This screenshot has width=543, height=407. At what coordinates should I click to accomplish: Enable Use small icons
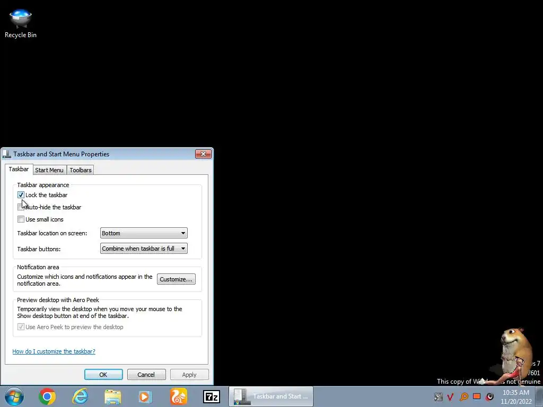coord(21,219)
